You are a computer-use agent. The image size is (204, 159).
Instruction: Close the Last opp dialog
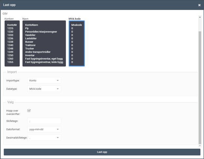click(x=199, y=5)
